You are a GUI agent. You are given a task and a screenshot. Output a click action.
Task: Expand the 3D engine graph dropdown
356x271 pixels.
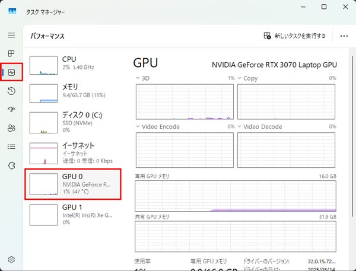click(x=139, y=78)
